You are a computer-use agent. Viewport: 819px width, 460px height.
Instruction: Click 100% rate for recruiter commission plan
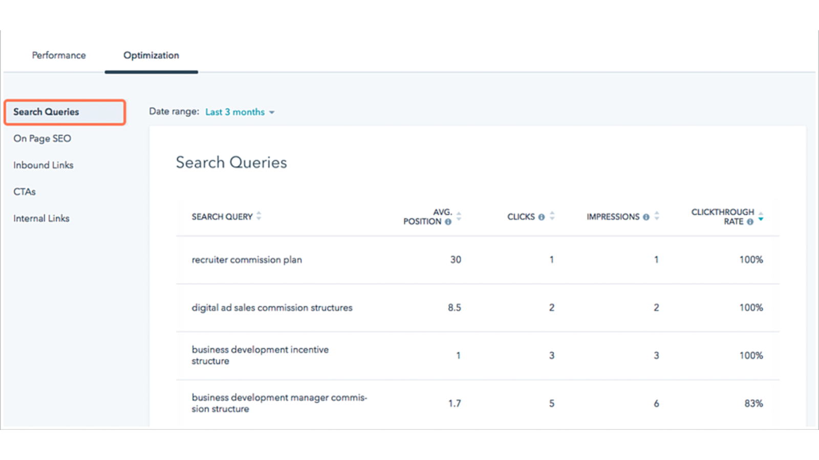tap(751, 260)
